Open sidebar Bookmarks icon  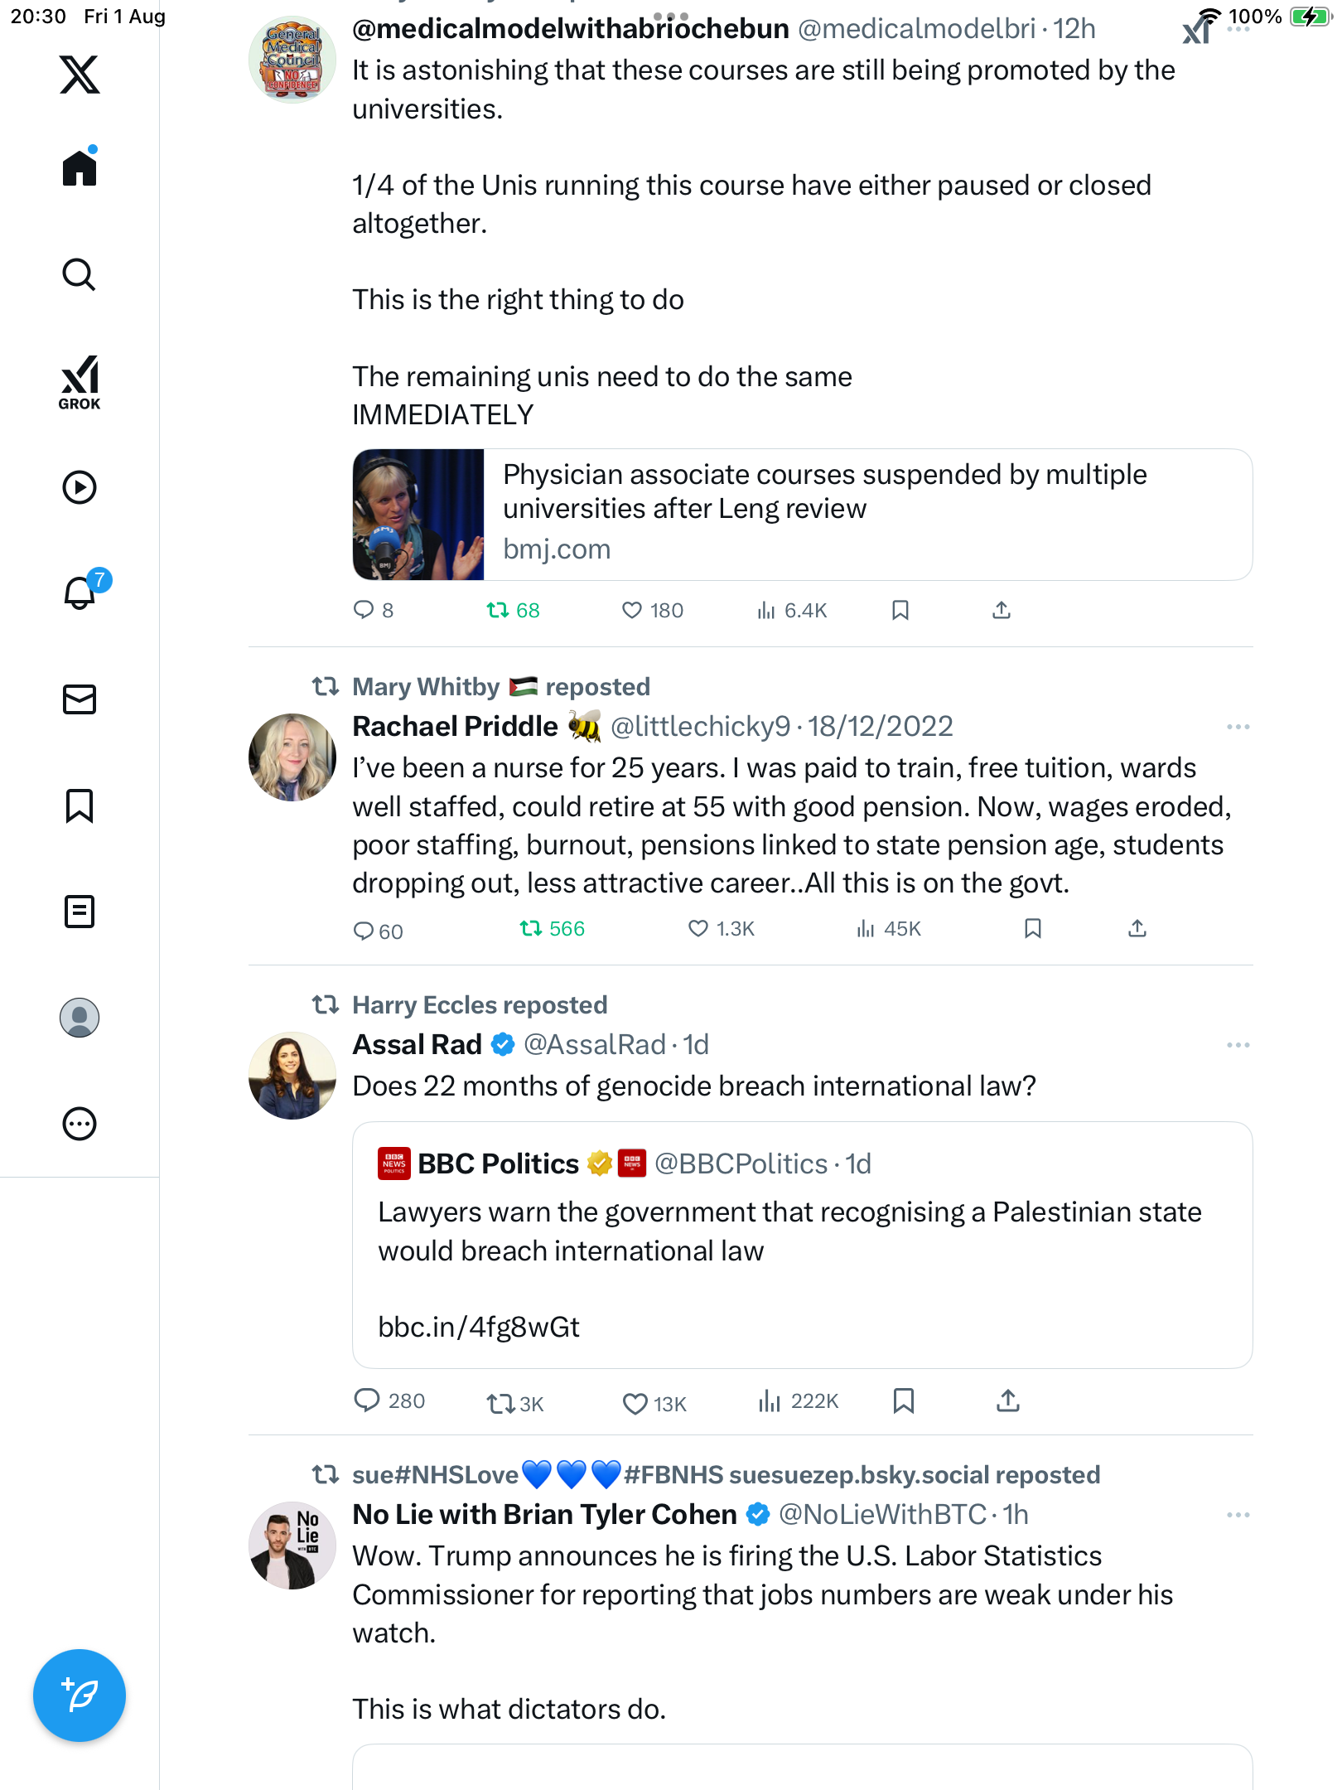pyautogui.click(x=80, y=805)
